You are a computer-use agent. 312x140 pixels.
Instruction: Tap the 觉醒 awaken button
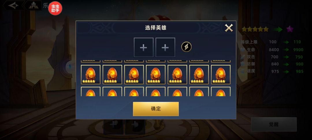274,124
